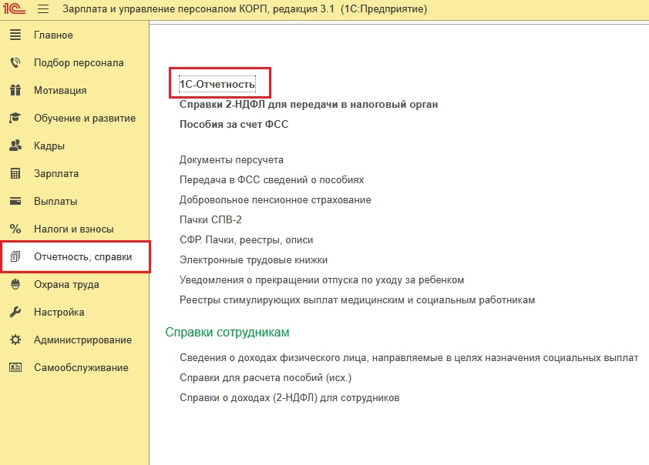Click the calculator icon beside Зарплата
Screen dimensions: 649x465
tap(15, 174)
